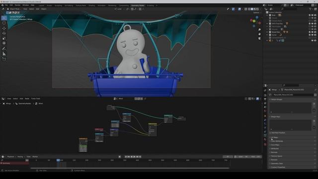Screen dimensions: 318x179
Task: Open the Object properties orange square tab
Action: [x=265, y=116]
